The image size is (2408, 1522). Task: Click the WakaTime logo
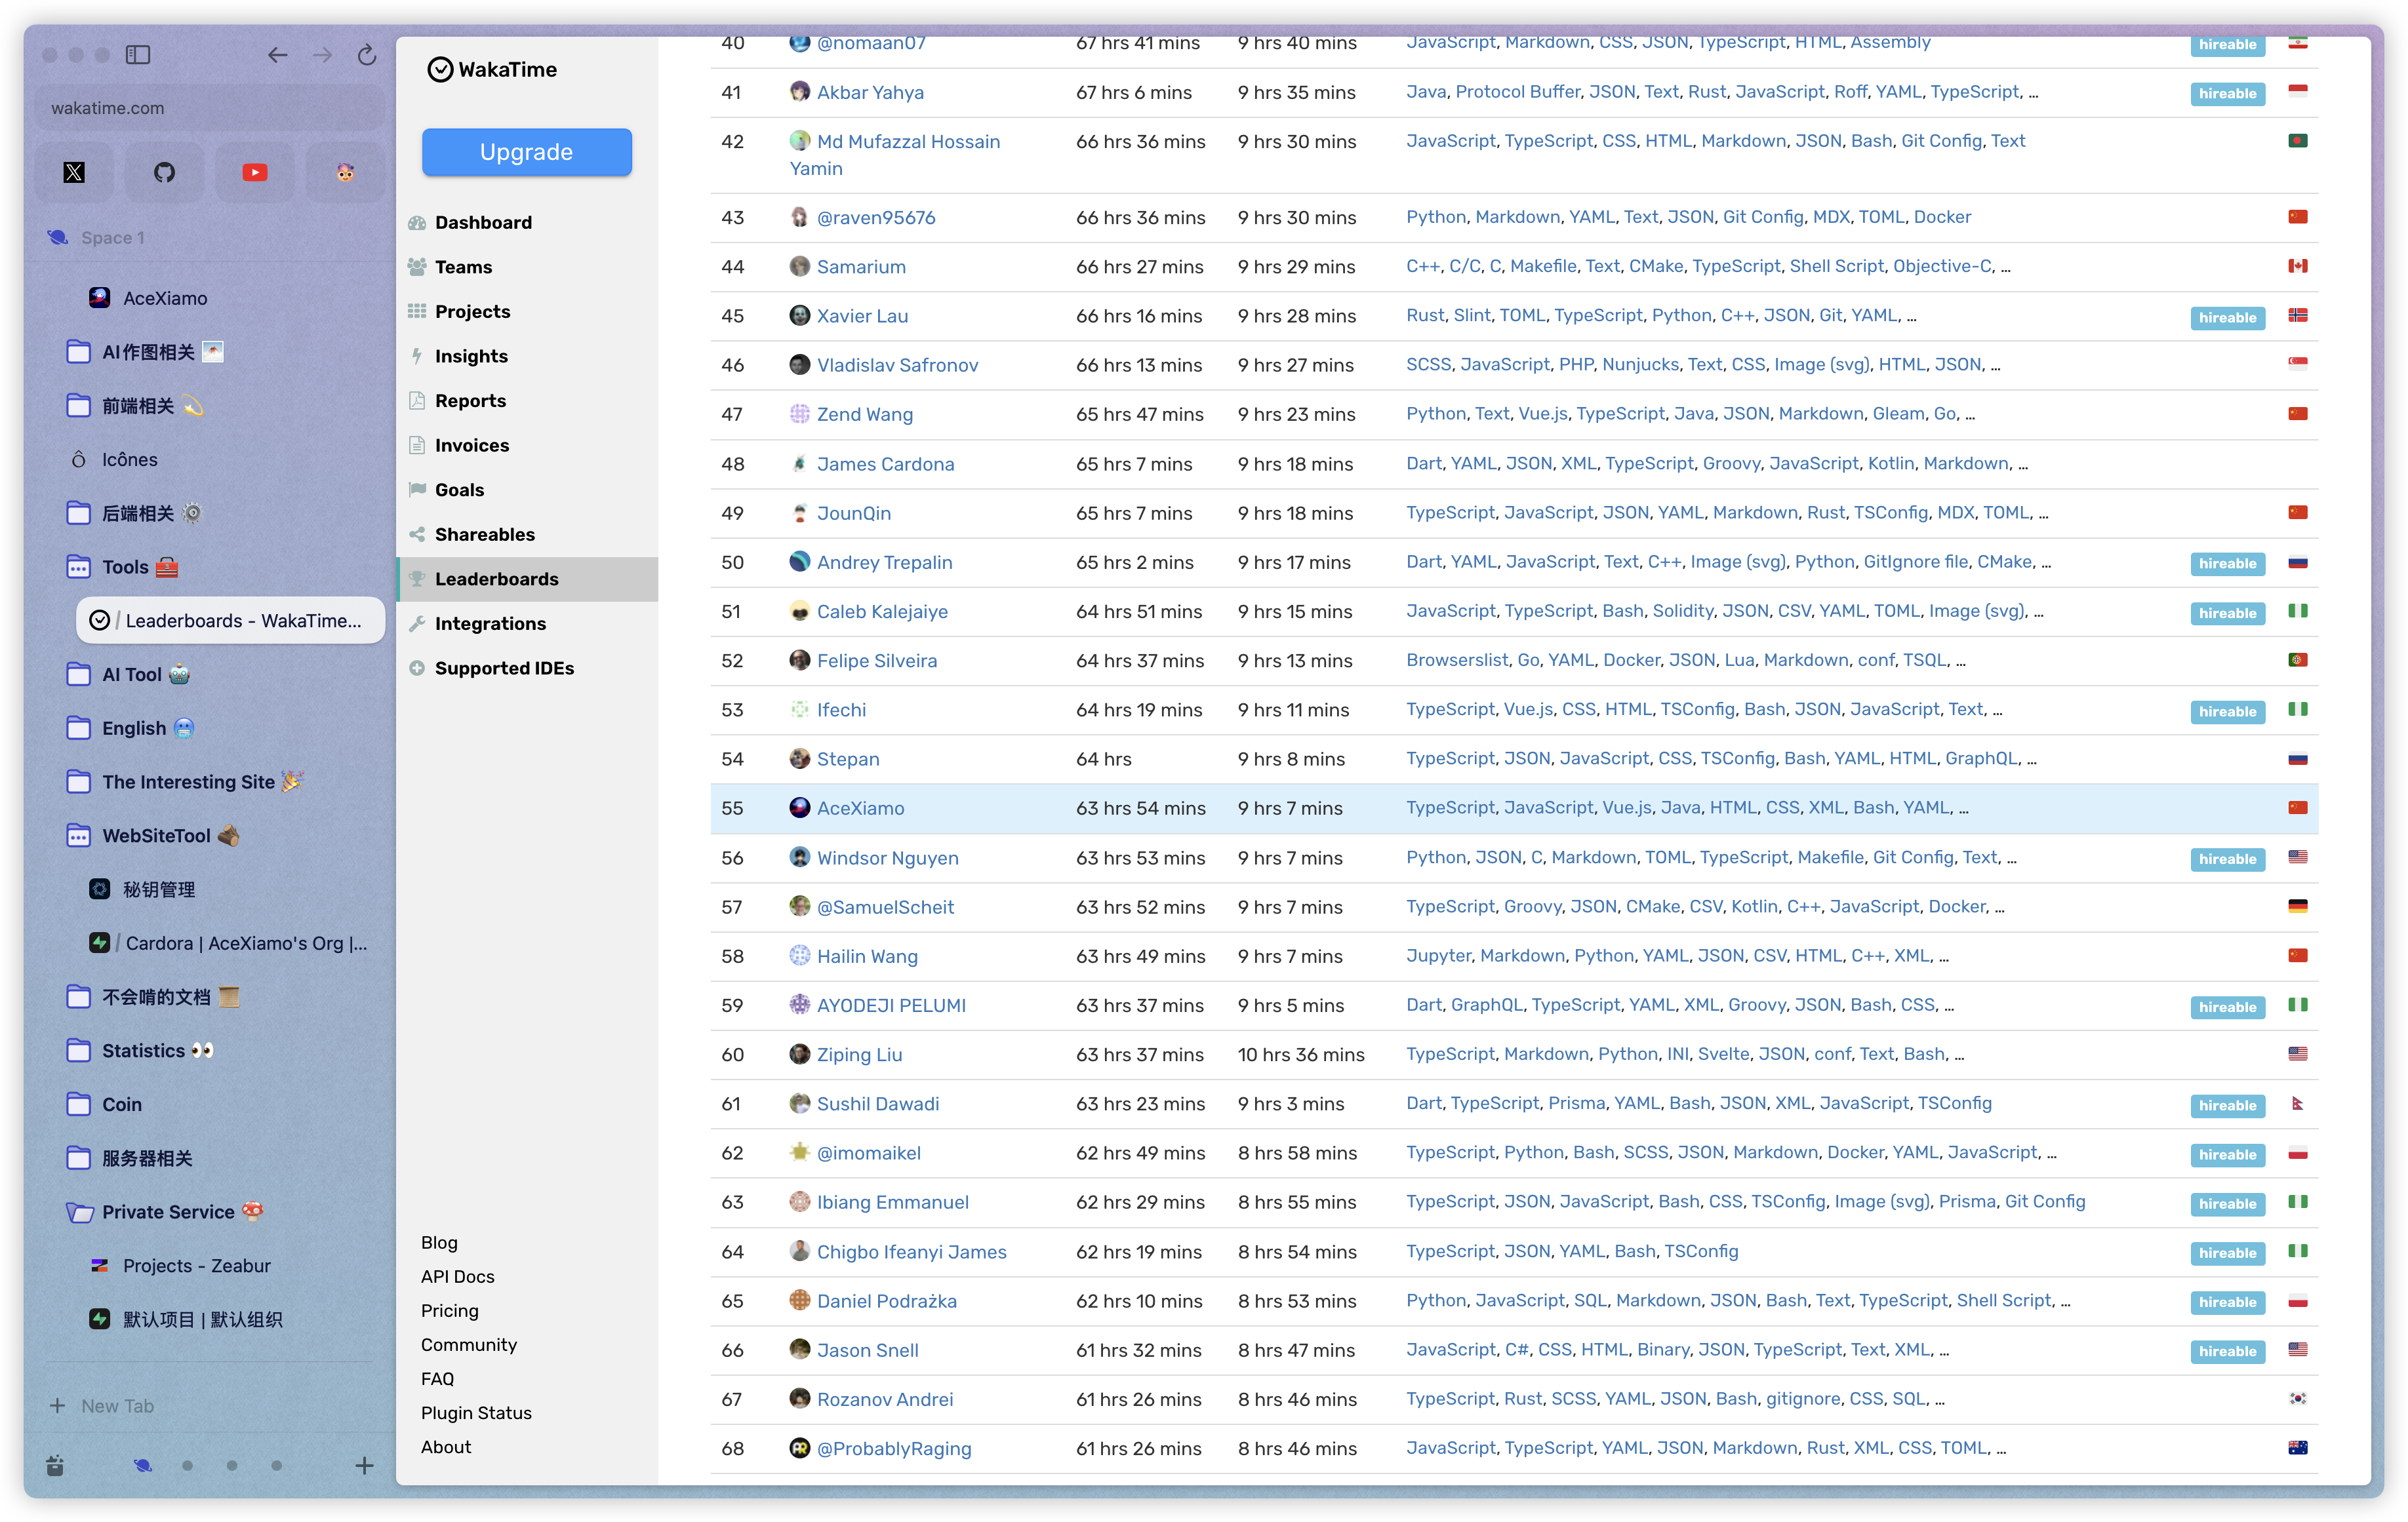click(x=492, y=69)
